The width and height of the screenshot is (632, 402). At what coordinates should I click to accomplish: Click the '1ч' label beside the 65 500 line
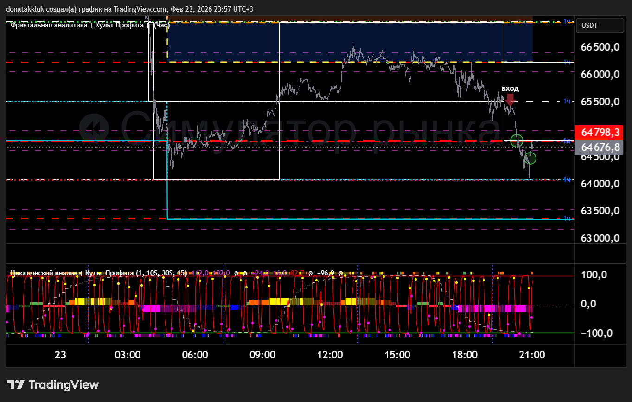coord(567,102)
